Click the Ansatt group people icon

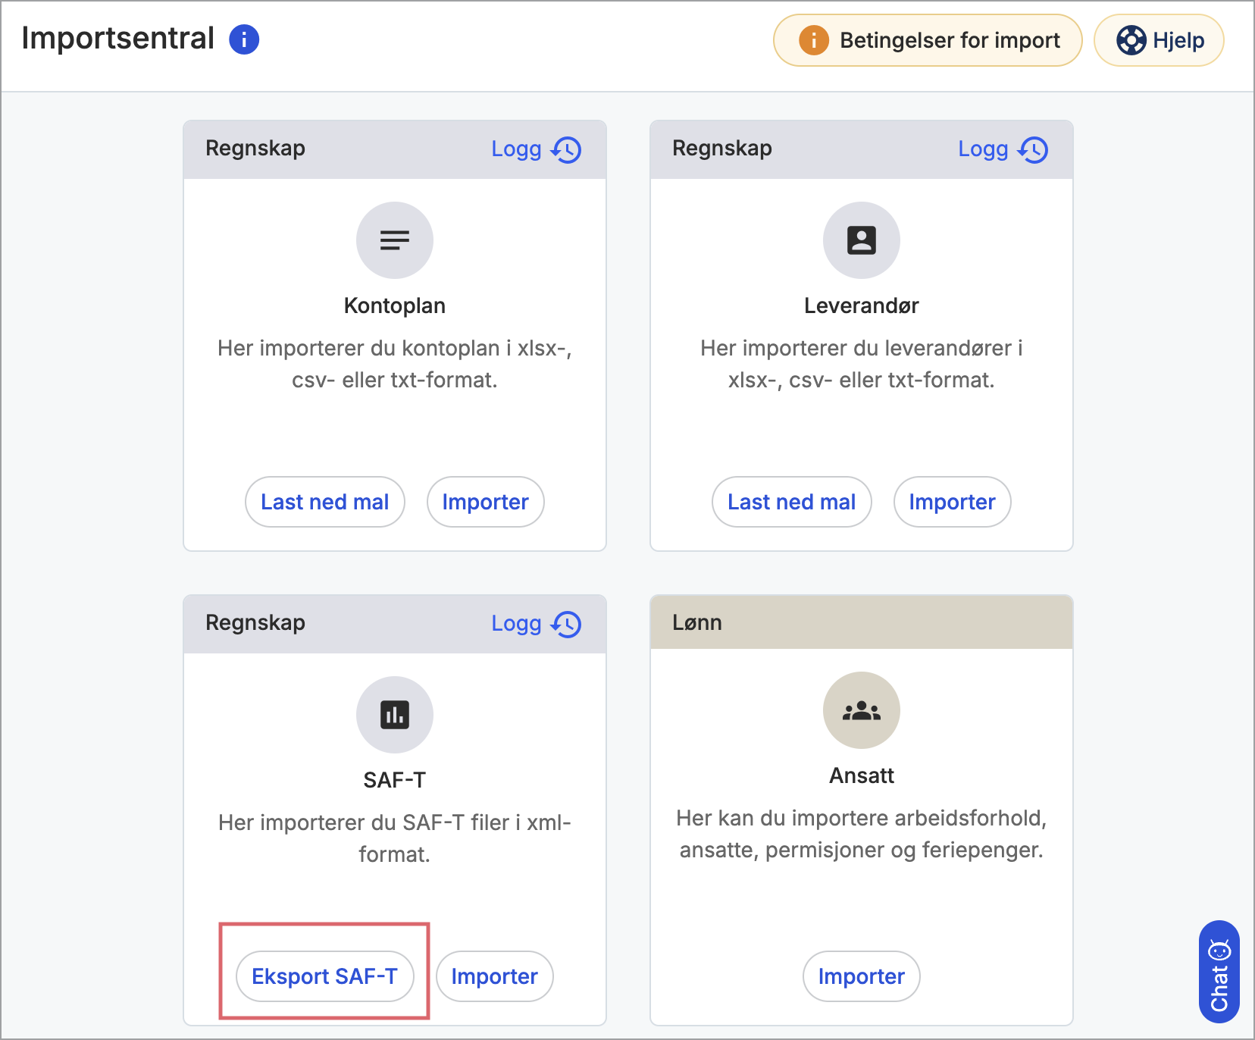[x=862, y=710]
